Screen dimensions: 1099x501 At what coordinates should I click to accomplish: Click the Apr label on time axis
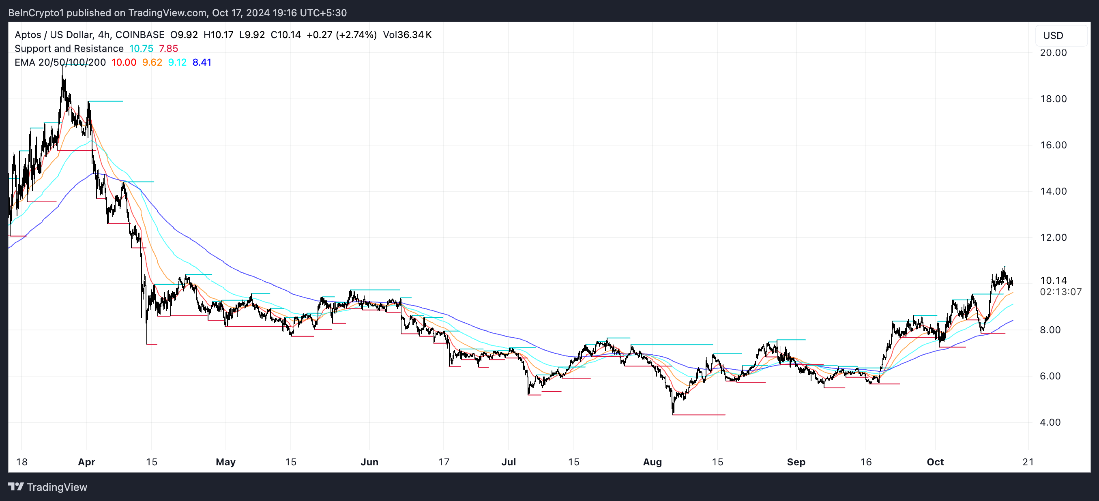point(87,462)
